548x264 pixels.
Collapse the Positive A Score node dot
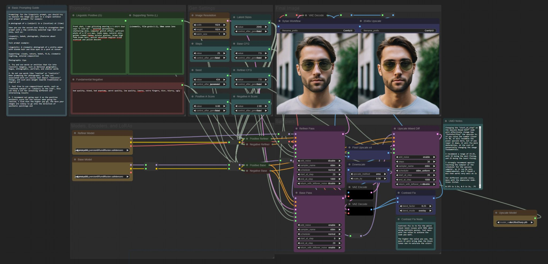click(192, 97)
